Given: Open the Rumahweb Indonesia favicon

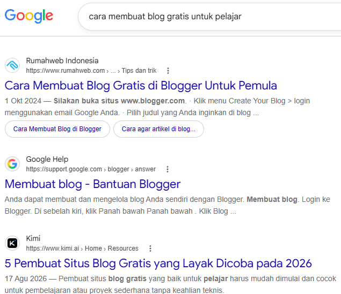Looking at the screenshot, I should click(x=12, y=65).
